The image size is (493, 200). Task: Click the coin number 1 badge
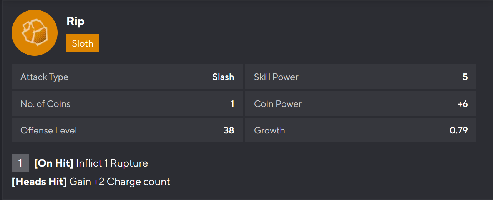[x=20, y=163]
